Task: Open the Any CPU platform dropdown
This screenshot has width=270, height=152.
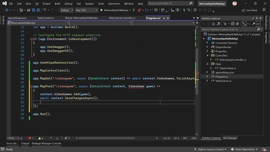Action: coord(86,10)
